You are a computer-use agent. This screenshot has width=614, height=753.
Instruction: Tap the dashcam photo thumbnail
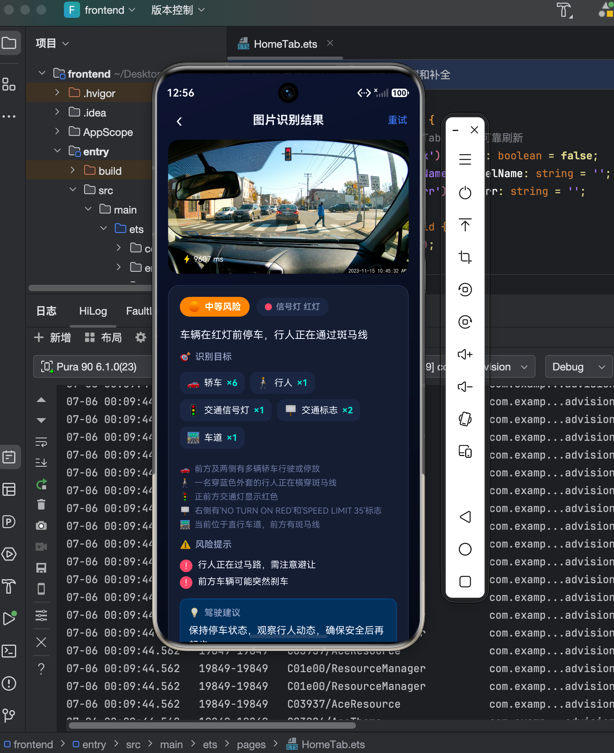point(288,207)
